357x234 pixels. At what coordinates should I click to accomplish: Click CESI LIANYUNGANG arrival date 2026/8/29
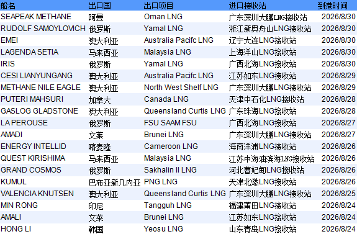click(338, 76)
